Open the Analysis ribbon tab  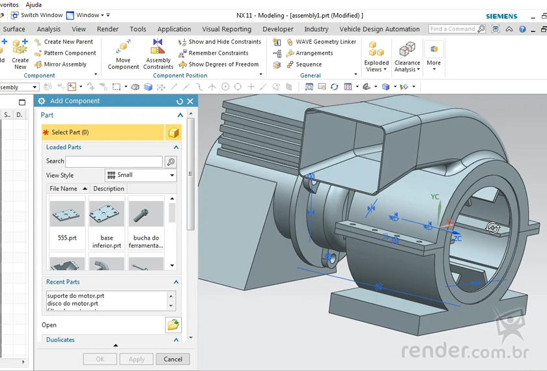(49, 29)
